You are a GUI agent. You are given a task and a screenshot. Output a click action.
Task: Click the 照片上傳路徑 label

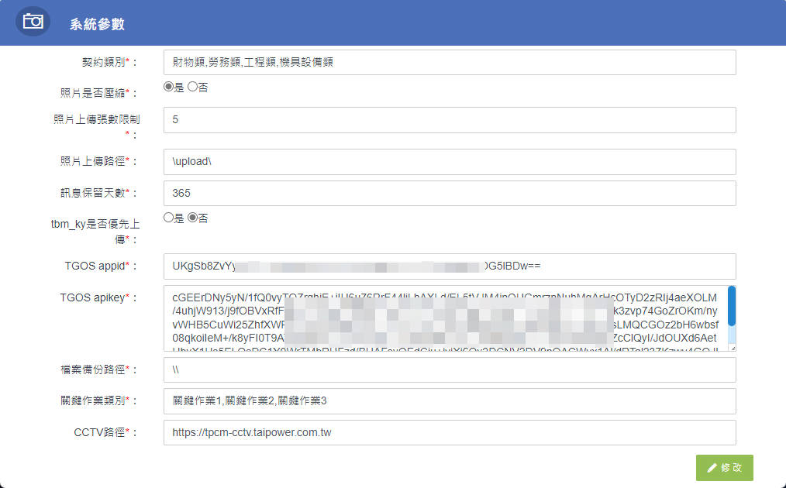coord(98,161)
